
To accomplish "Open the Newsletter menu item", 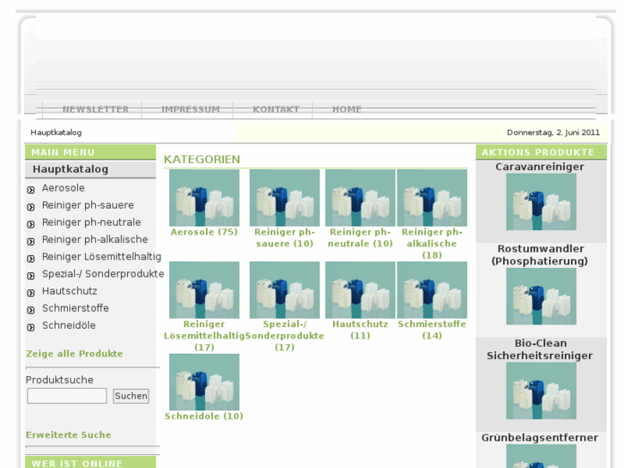I will [x=95, y=110].
